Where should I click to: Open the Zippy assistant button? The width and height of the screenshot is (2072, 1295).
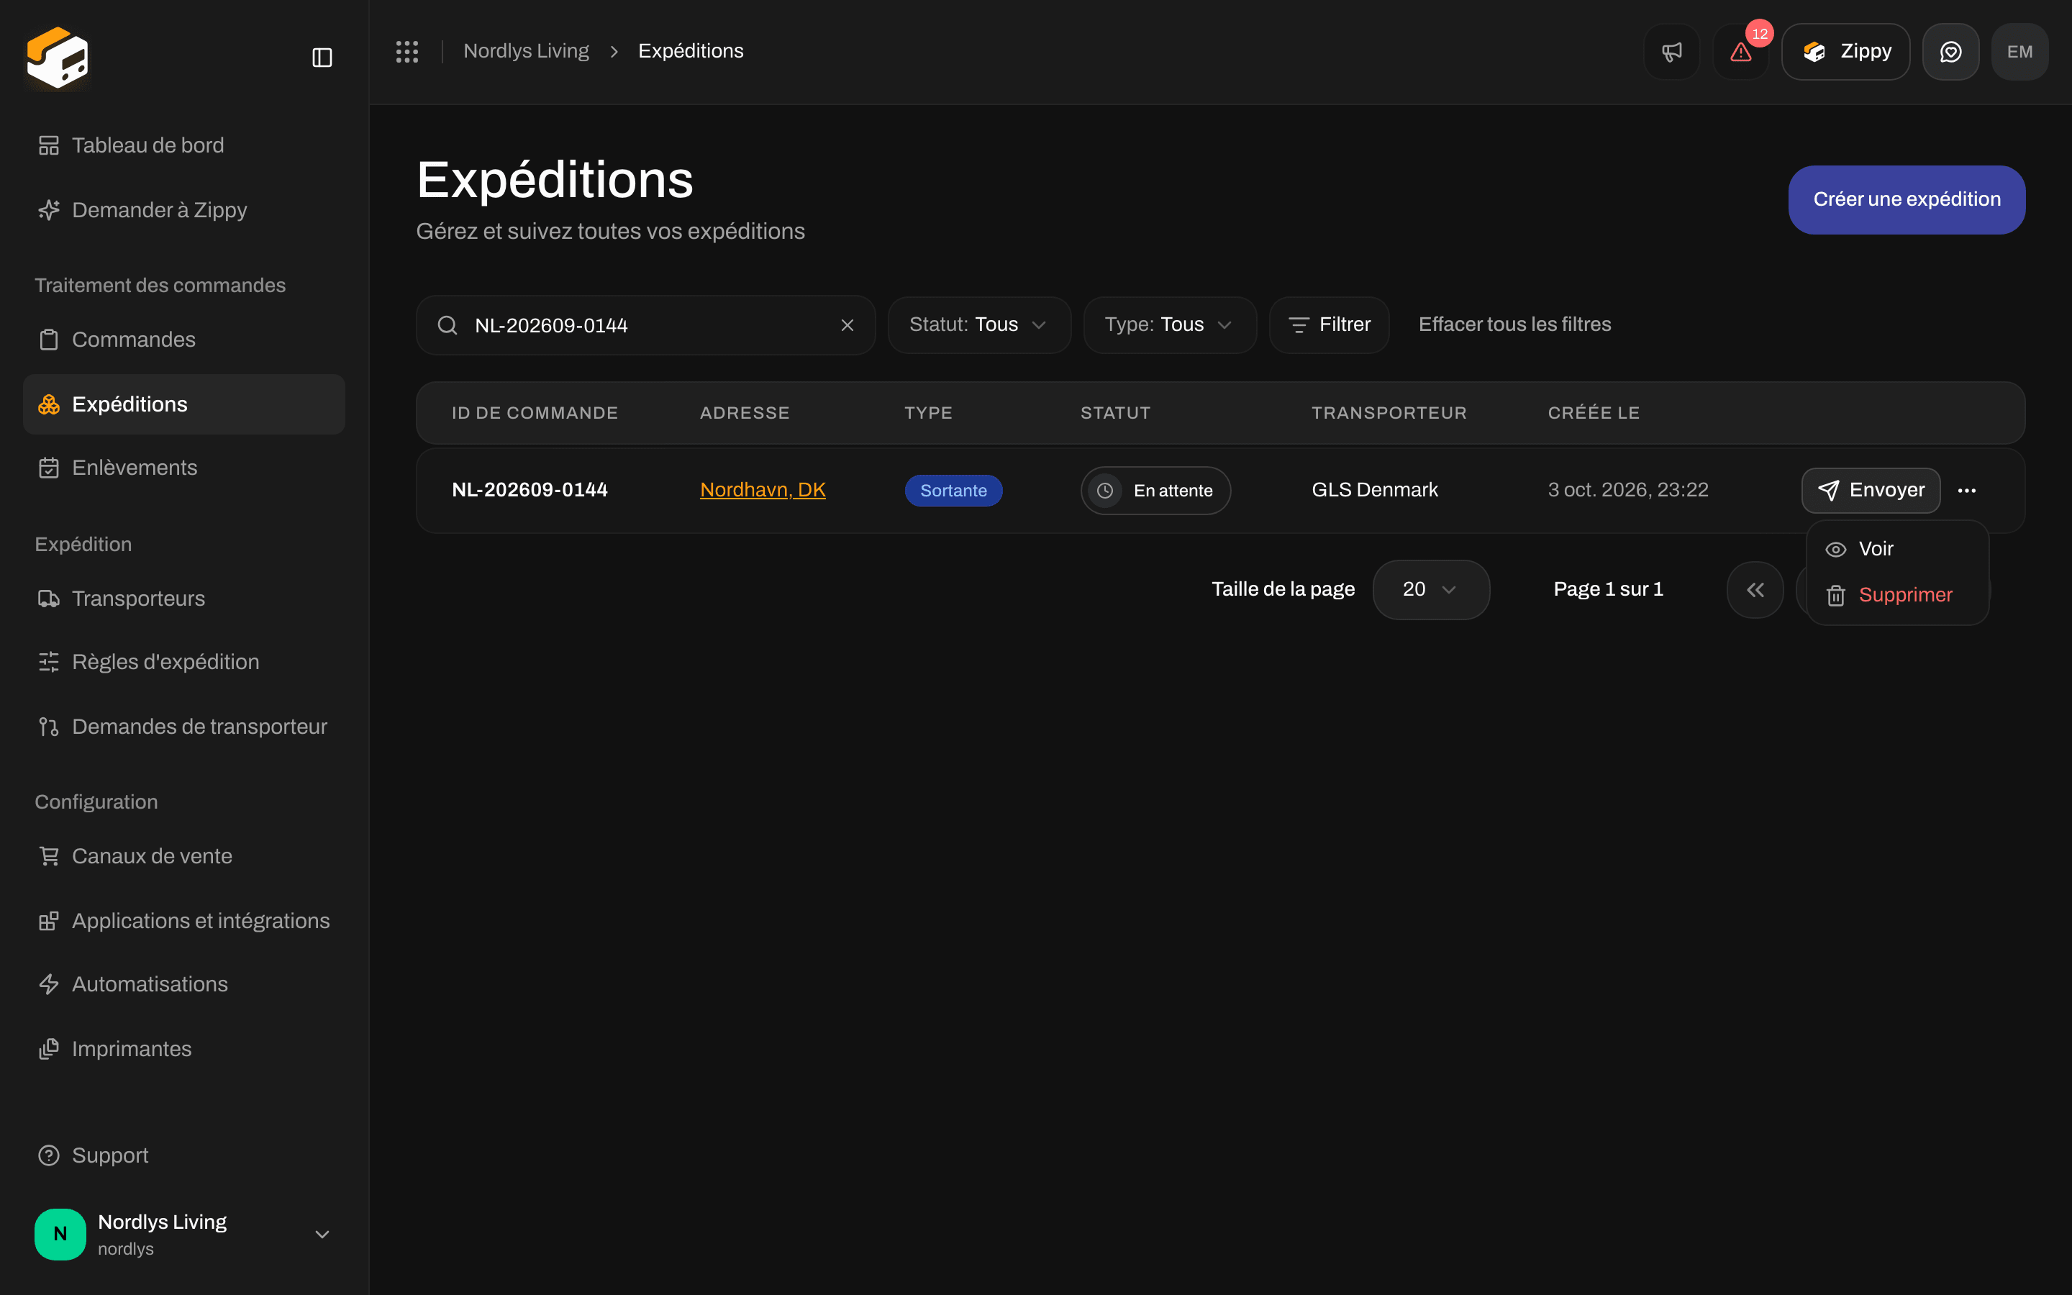(x=1845, y=51)
